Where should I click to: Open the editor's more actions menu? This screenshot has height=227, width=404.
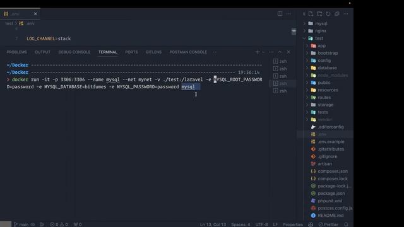(x=288, y=14)
